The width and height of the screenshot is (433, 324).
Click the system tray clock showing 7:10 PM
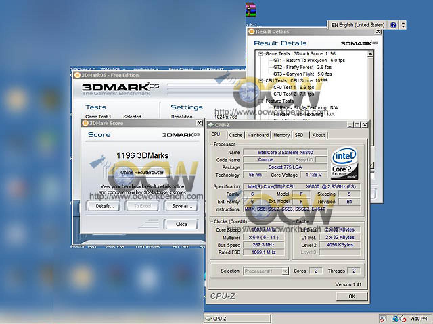pos(418,318)
